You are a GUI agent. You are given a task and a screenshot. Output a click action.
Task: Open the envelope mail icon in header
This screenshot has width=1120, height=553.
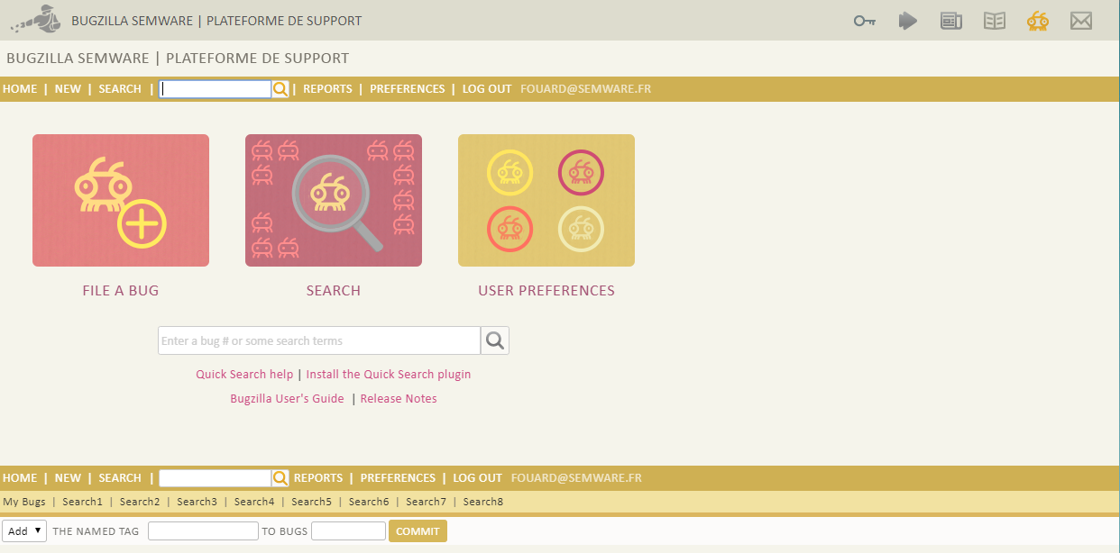[1081, 21]
